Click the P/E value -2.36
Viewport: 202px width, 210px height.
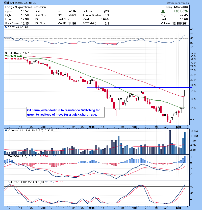72,11
